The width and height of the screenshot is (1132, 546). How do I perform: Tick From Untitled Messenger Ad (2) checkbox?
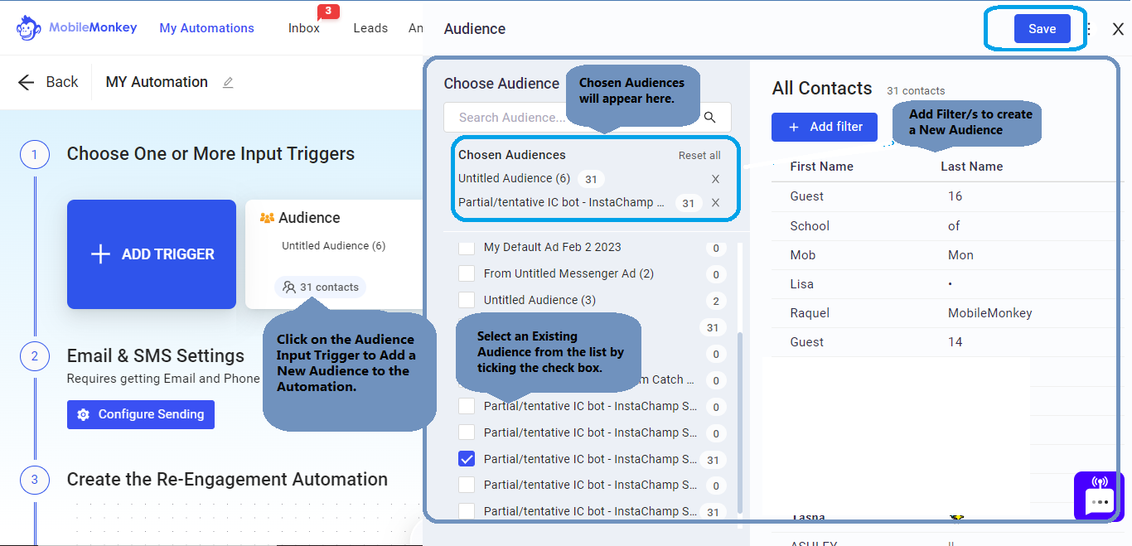click(x=467, y=273)
